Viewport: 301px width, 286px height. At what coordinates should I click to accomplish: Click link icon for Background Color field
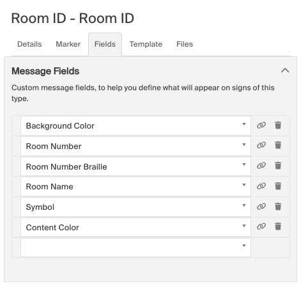click(261, 125)
